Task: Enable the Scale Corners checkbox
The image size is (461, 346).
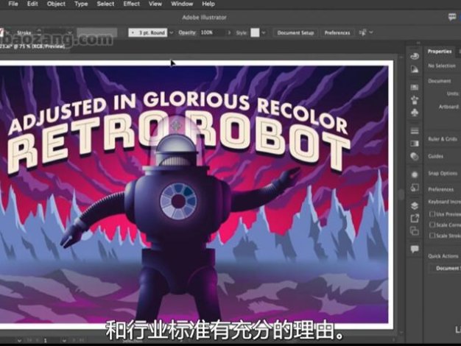Action: click(432, 225)
